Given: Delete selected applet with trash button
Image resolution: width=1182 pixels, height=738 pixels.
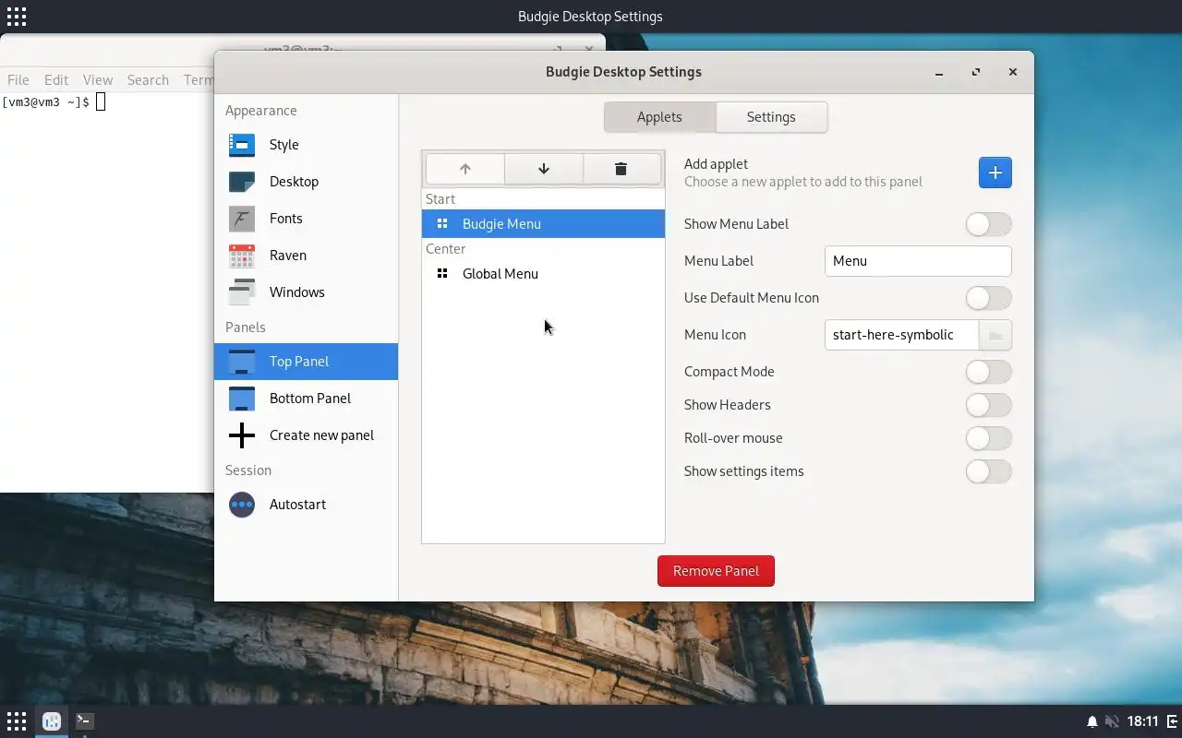Looking at the screenshot, I should coord(621,169).
